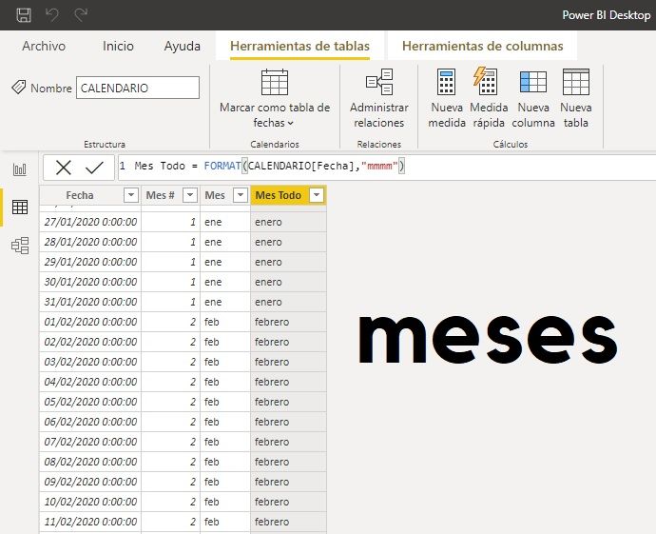Click the Save icon in title bar
The image size is (656, 534).
tap(24, 14)
